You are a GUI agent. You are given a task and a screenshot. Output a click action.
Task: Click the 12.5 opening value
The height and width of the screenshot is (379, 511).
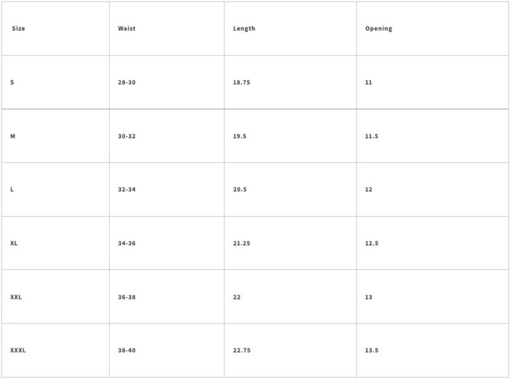coord(372,243)
